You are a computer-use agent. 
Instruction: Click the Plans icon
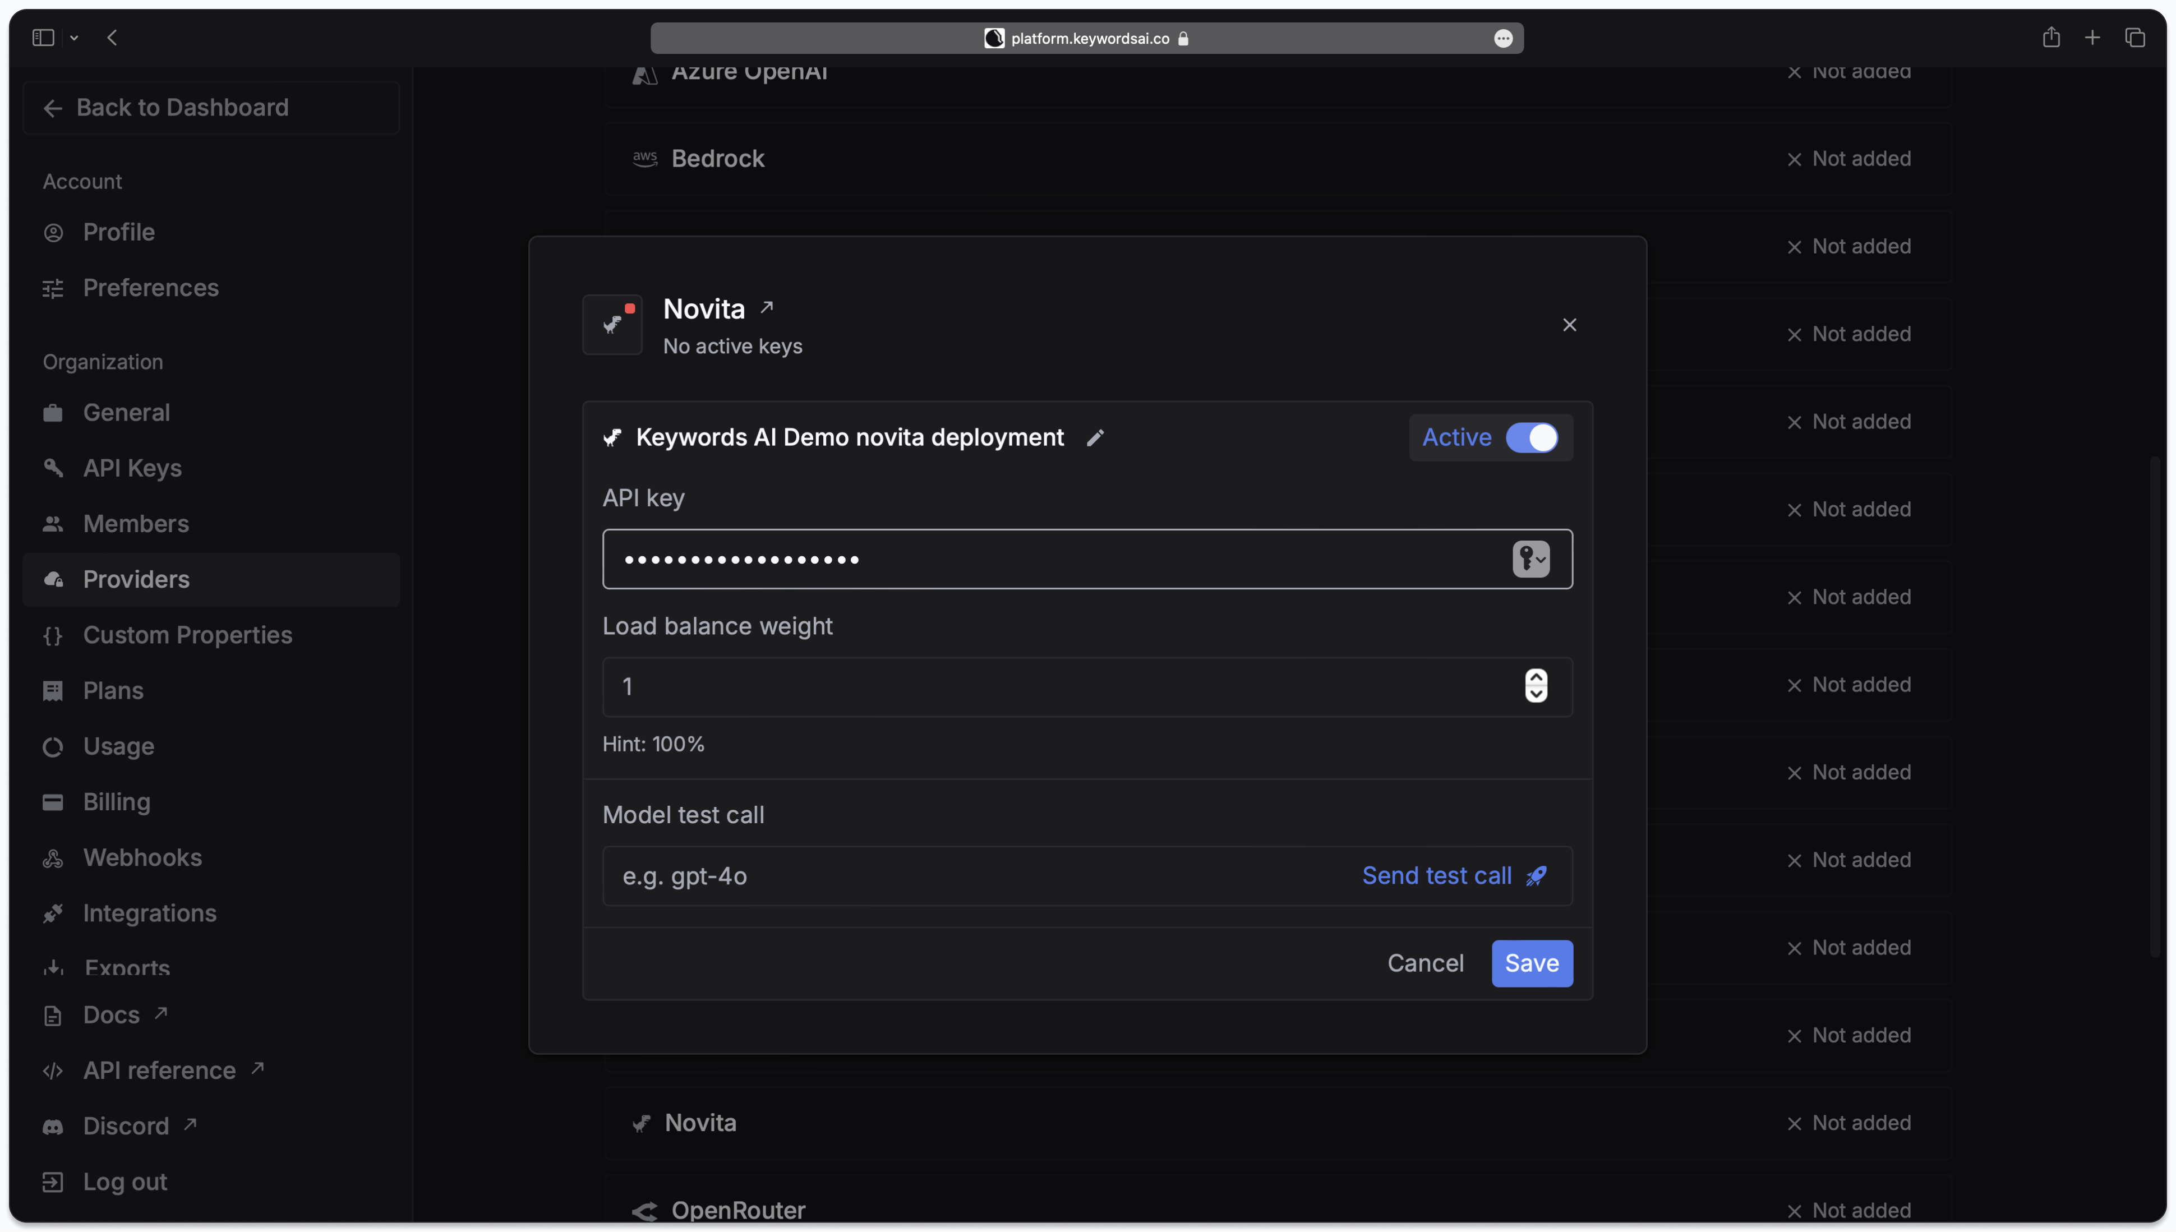[53, 691]
